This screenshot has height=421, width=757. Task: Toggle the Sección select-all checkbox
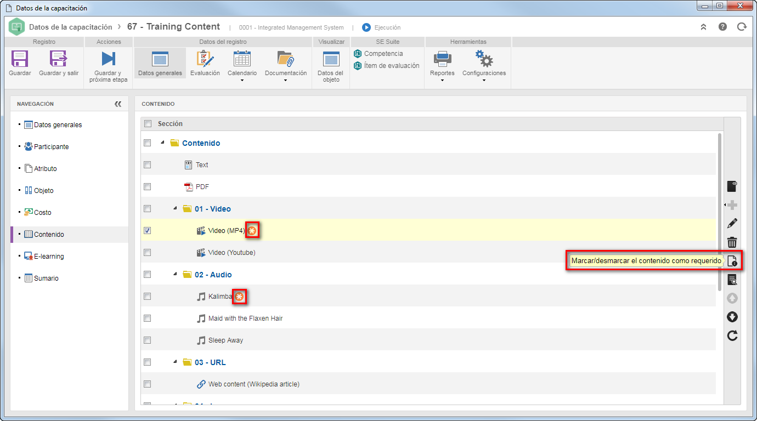pos(148,124)
